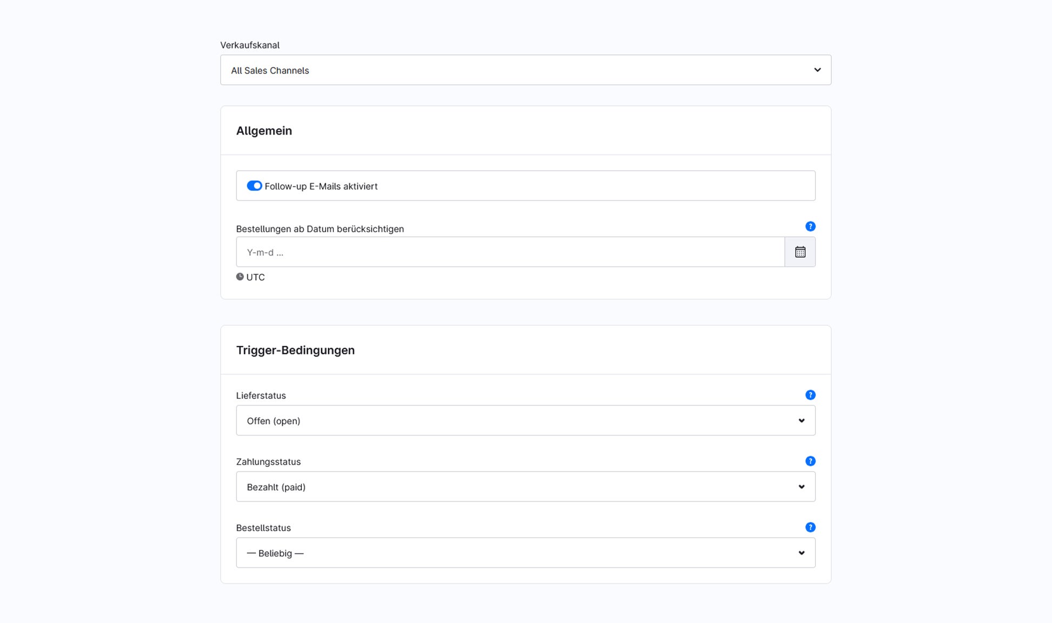This screenshot has height=623, width=1052.
Task: Click the Trigger-Bedingungen section heading
Action: pos(295,350)
